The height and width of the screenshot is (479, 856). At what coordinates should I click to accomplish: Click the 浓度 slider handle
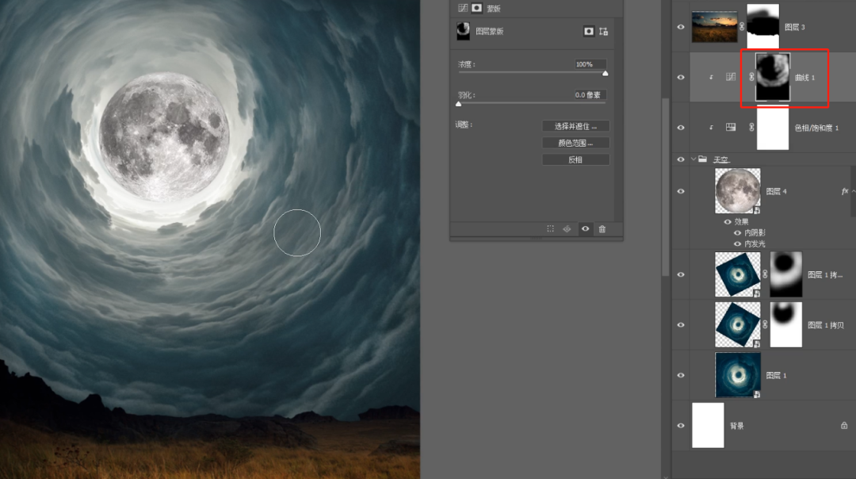pos(606,74)
